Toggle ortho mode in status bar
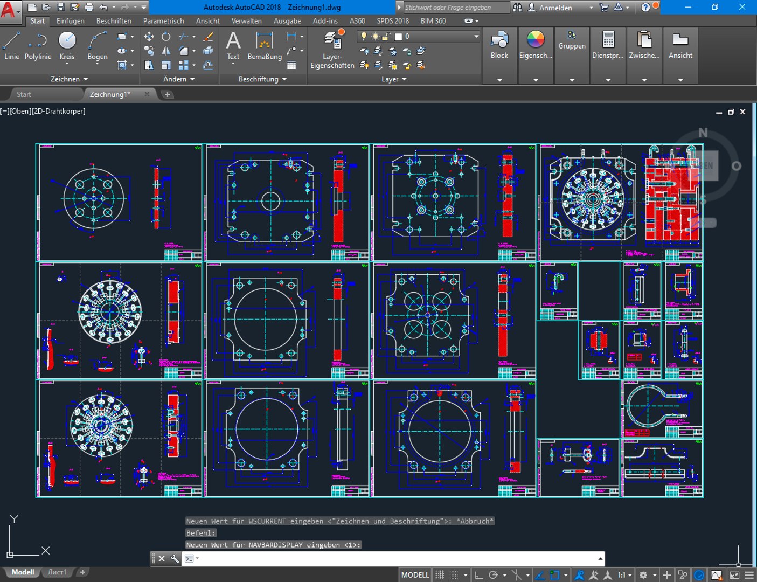 point(478,575)
